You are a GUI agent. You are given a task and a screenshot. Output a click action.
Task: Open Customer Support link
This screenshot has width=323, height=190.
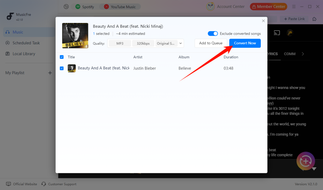(62, 184)
